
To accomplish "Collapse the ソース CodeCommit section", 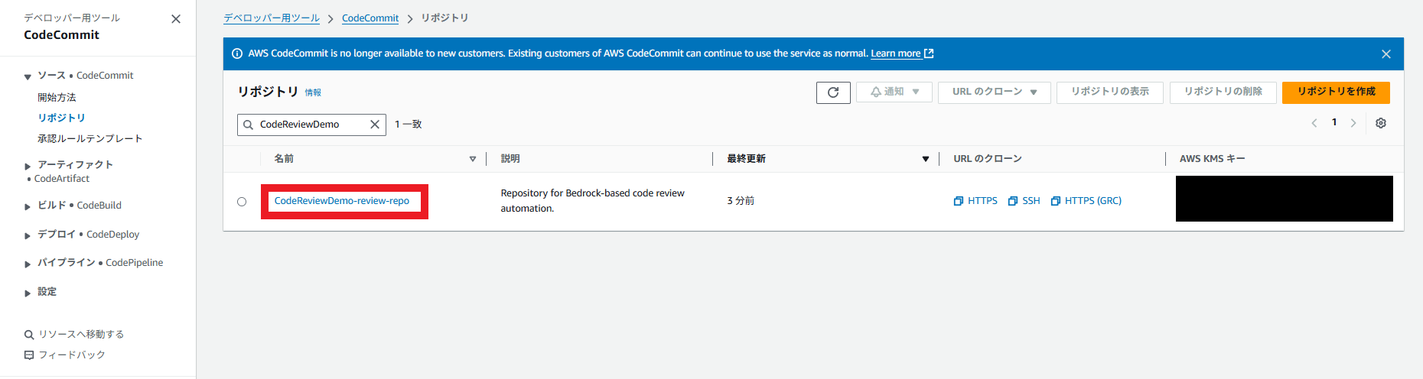I will tap(28, 76).
